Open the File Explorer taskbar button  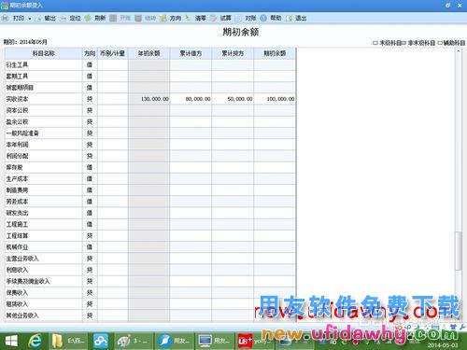(x=68, y=341)
